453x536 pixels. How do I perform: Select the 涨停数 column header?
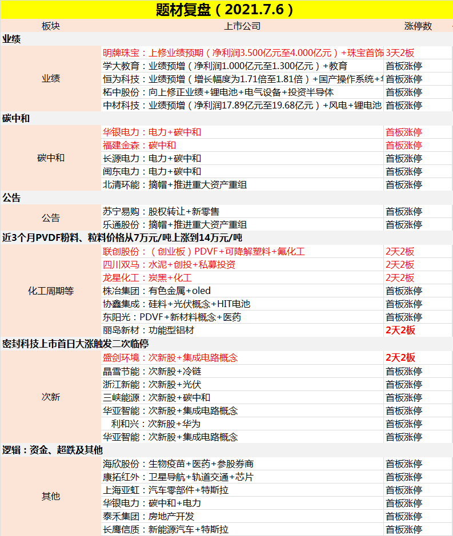pos(418,26)
